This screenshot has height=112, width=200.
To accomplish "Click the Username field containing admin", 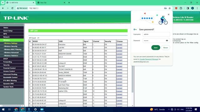I will click(x=156, y=34).
